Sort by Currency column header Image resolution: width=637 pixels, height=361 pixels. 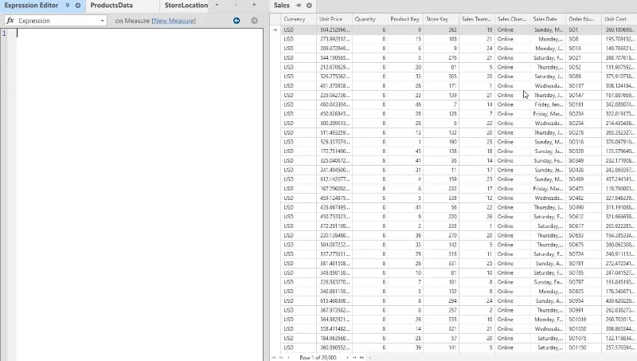(298, 19)
